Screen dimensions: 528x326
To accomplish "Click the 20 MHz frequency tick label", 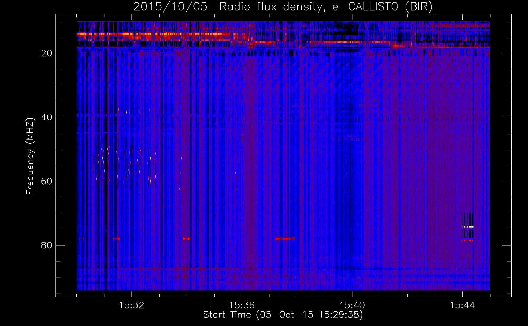I will click(47, 53).
